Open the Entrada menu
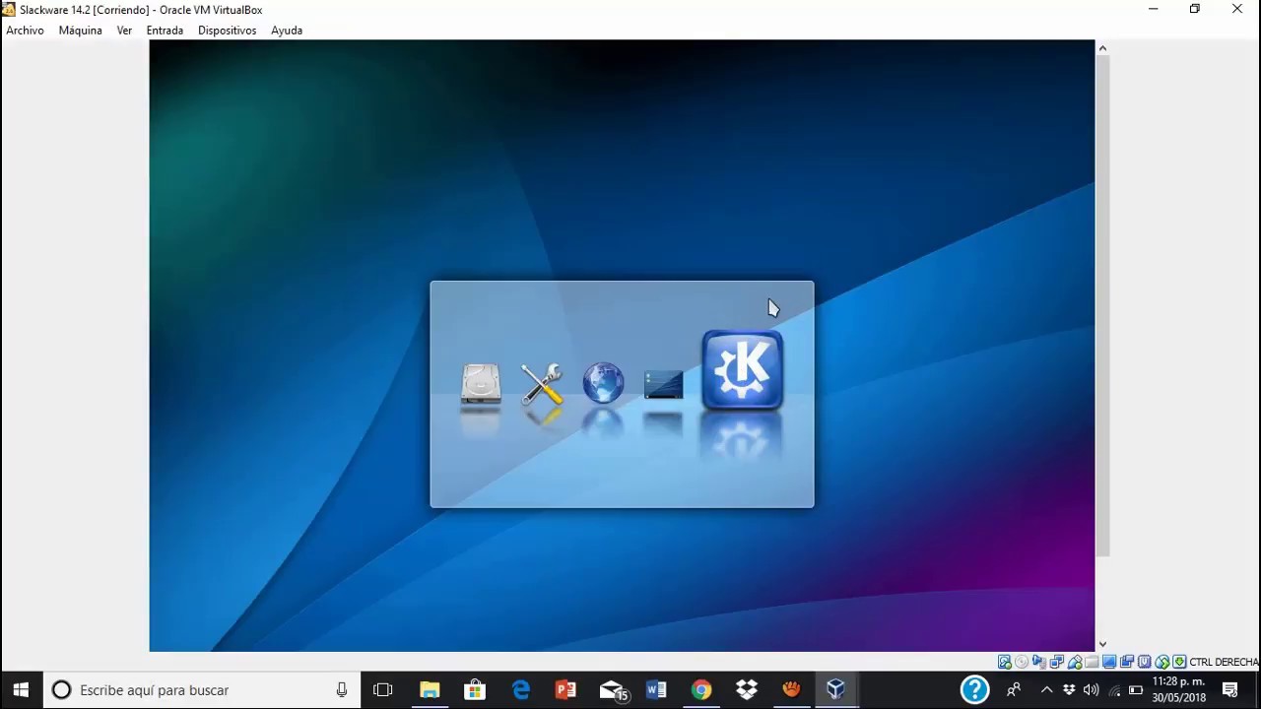The height and width of the screenshot is (709, 1261). point(165,31)
